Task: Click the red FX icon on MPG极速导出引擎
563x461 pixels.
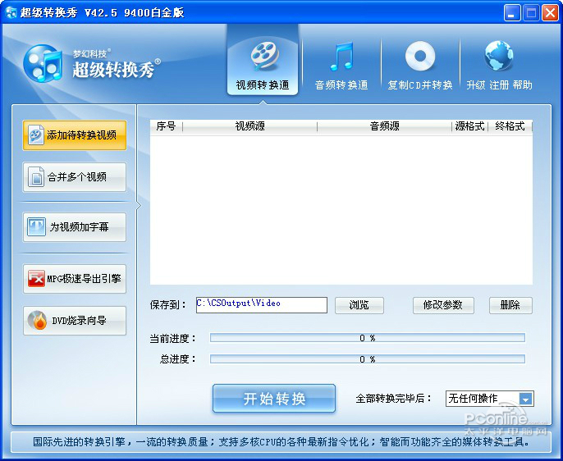Action: tap(37, 279)
